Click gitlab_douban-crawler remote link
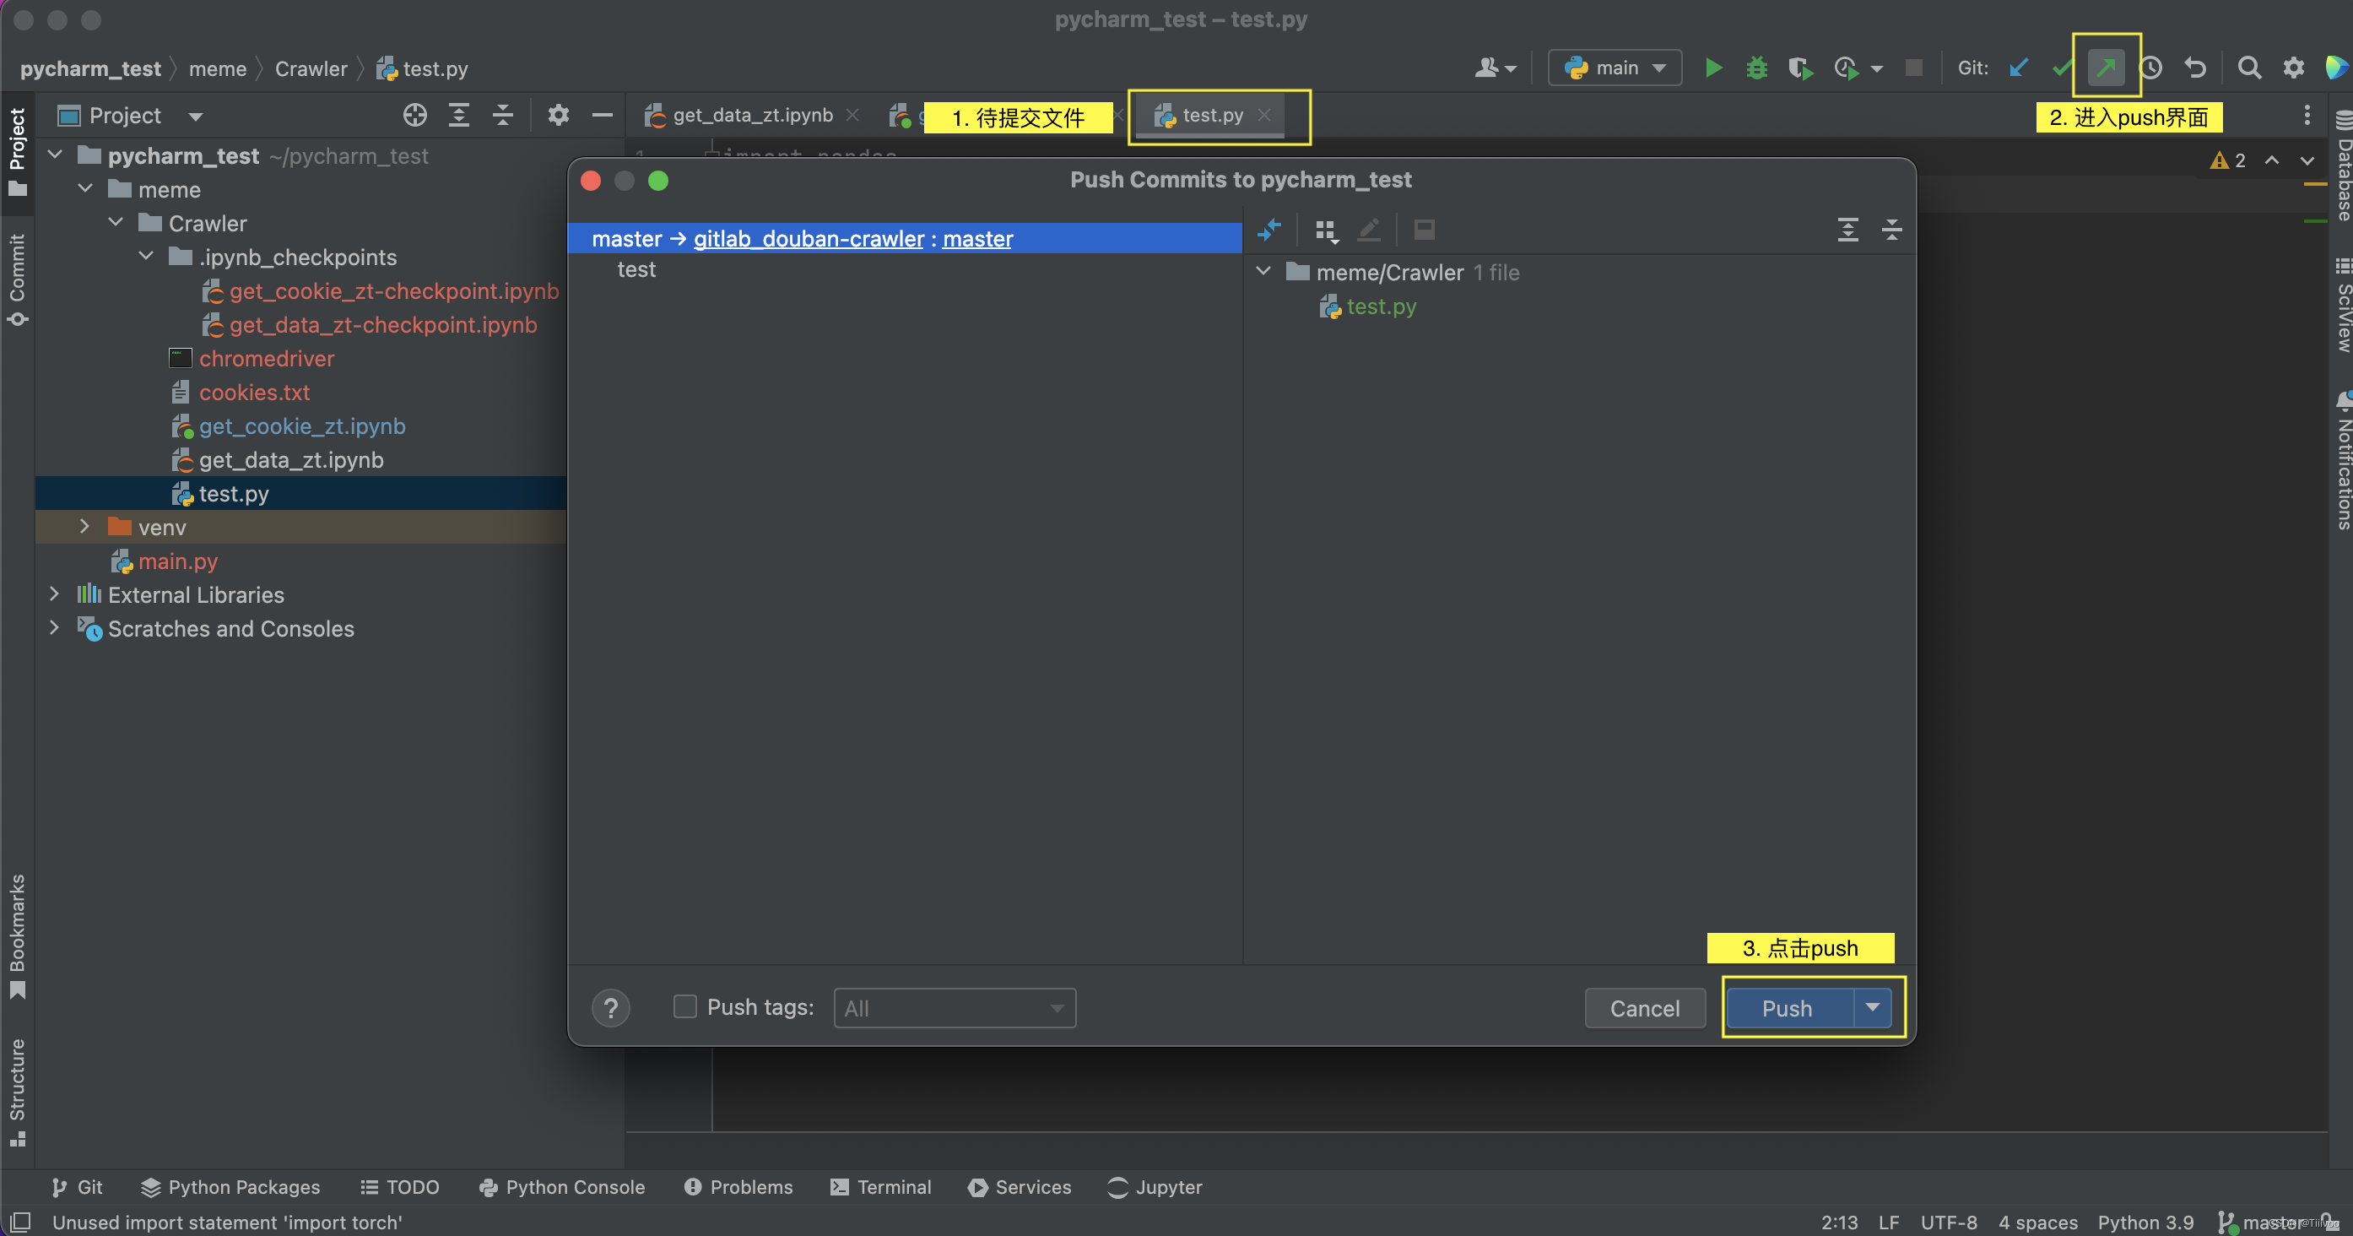Screen dimensions: 2353x1236 (x=809, y=238)
